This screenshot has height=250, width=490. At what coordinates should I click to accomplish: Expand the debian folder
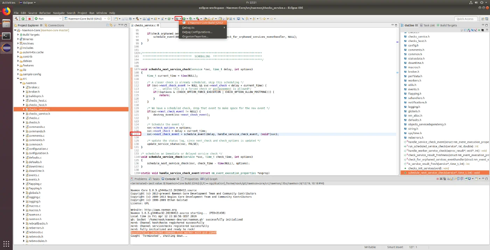tap(18, 61)
